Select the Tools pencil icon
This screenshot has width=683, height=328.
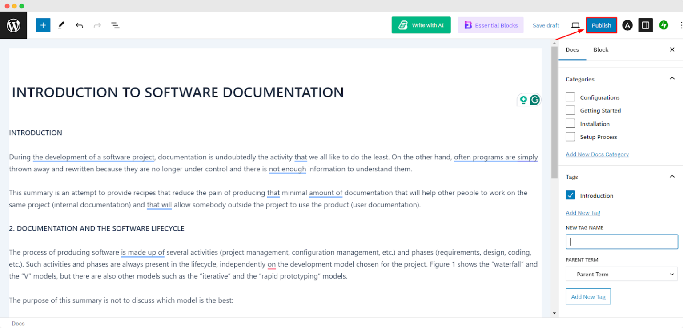click(x=61, y=25)
